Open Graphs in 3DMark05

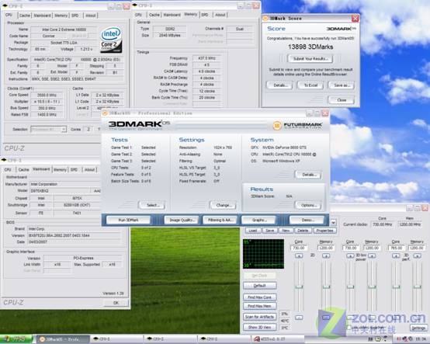coord(258,220)
